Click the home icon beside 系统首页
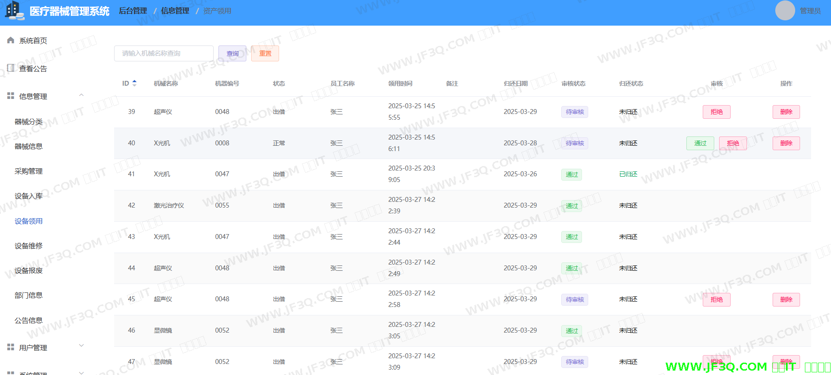Screen dimensions: 831x375 point(11,40)
